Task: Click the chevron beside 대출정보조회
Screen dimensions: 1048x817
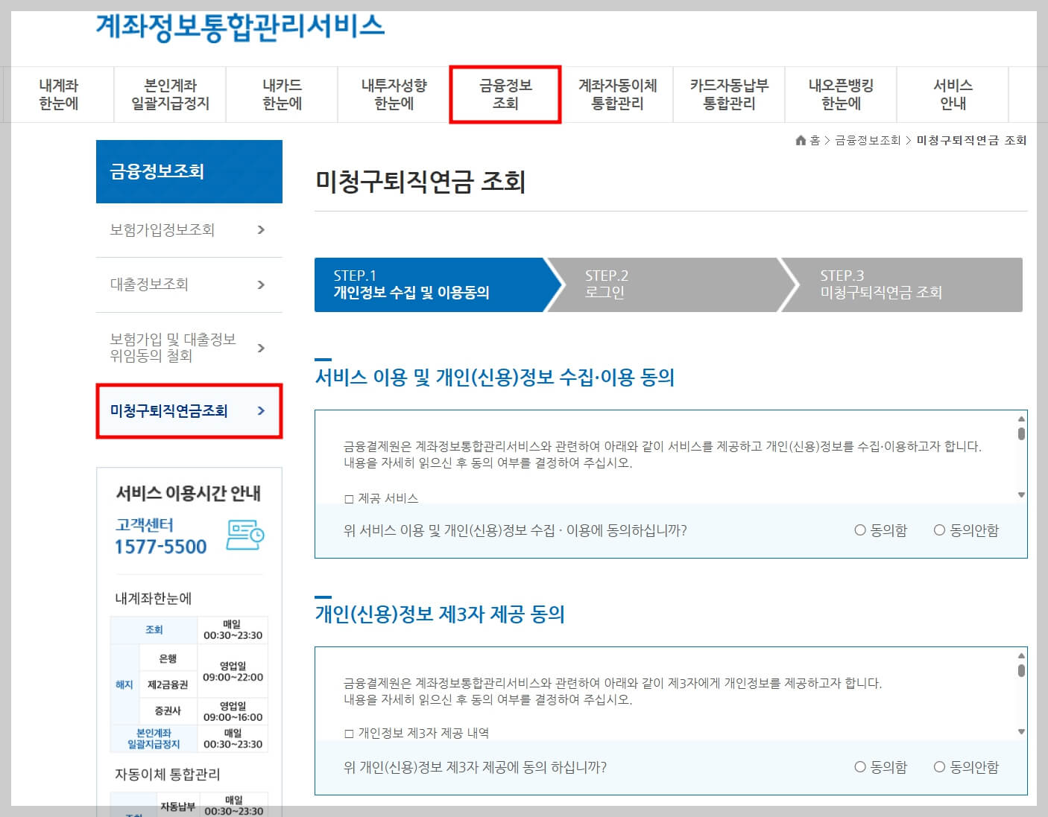Action: tap(261, 284)
